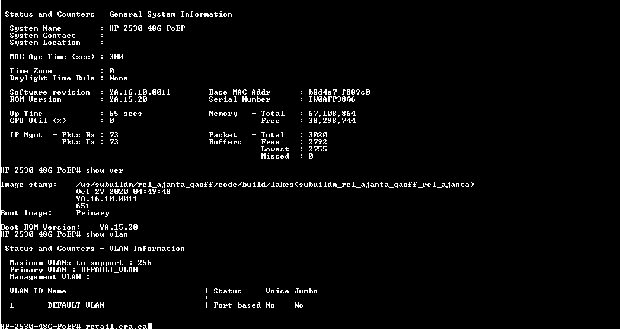Screen dimensions: 620x329
Task: Click the 'Status and Counters - General System Information' header
Action: coord(118,14)
